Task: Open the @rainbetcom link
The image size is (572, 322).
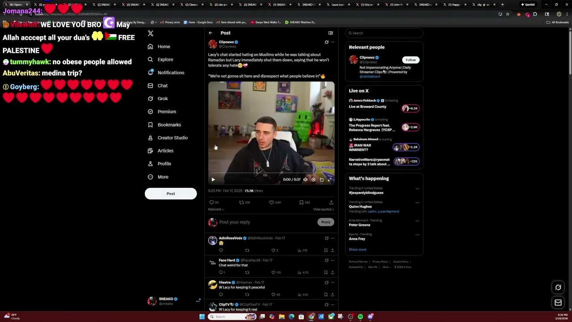Action: [x=370, y=76]
